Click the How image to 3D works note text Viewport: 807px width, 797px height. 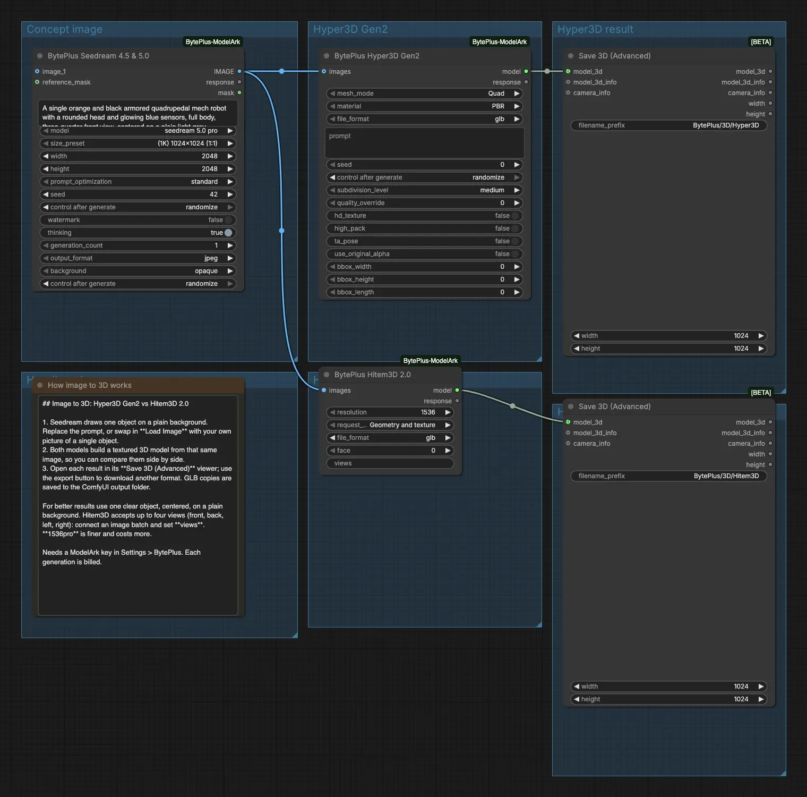[138, 505]
